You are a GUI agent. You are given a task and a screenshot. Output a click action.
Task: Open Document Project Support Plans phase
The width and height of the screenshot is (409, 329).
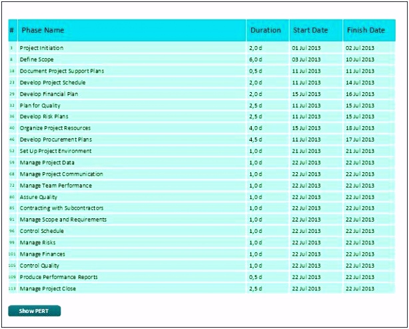pos(62,71)
